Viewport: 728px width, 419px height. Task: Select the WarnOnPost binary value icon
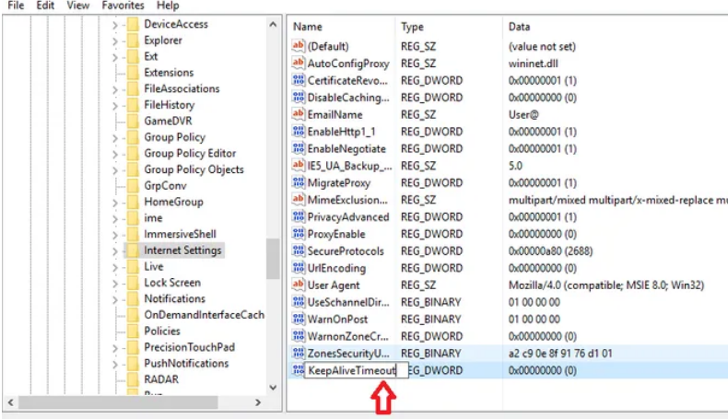tap(298, 319)
